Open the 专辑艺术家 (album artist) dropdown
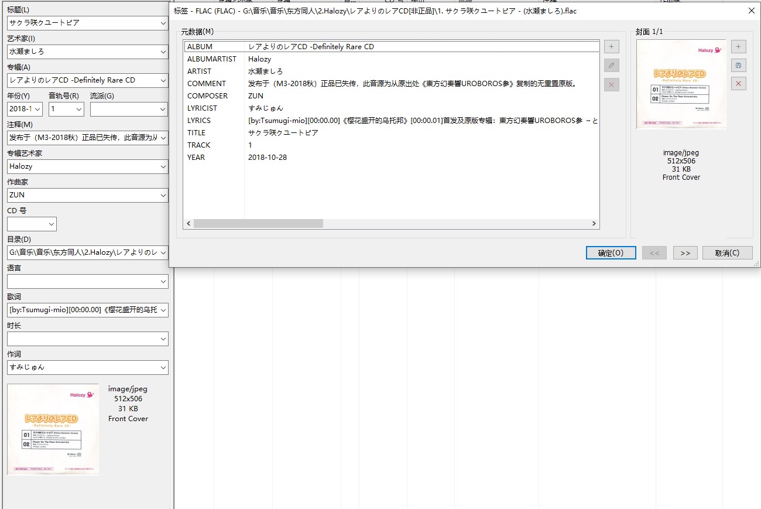 coord(163,166)
